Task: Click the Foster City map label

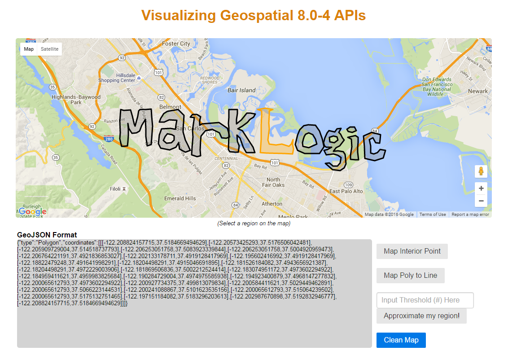Action: point(176,44)
